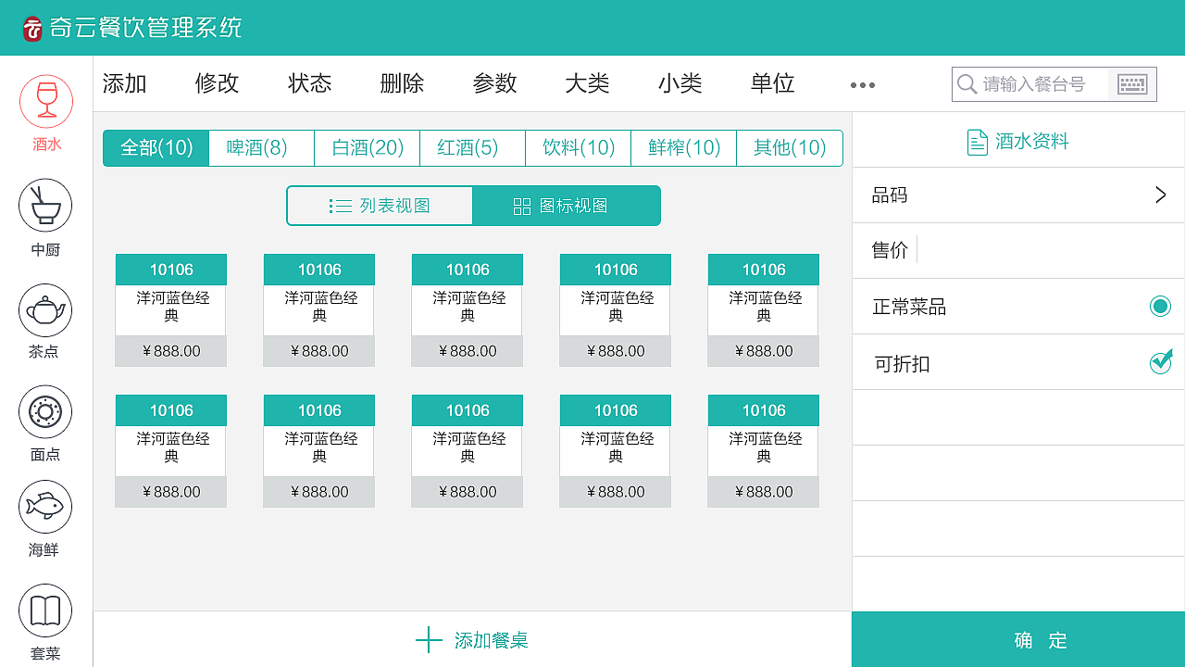1185x667 pixels.
Task: Click the 修改 menu item
Action: [218, 83]
